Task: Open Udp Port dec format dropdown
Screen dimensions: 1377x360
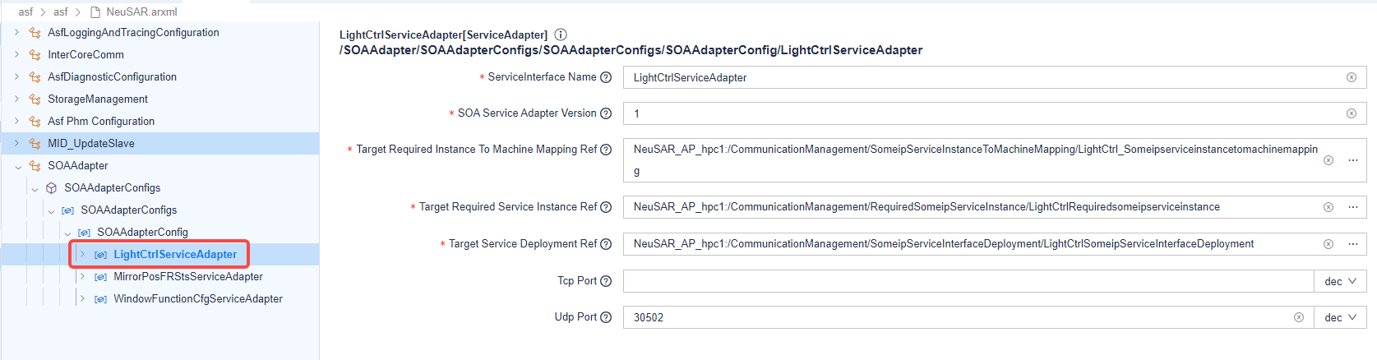Action: point(1340,317)
